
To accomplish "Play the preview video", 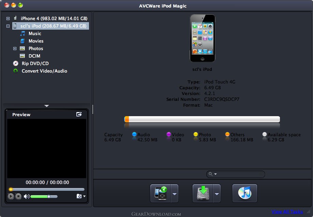I will (x=11, y=196).
